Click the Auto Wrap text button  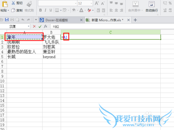click(x=152, y=7)
